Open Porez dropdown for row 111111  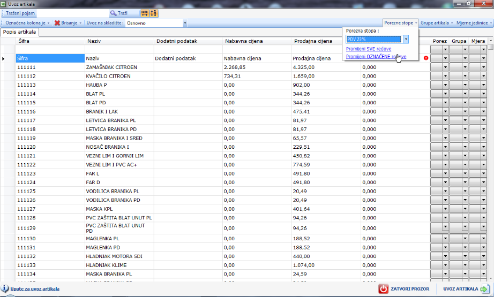(x=445, y=67)
